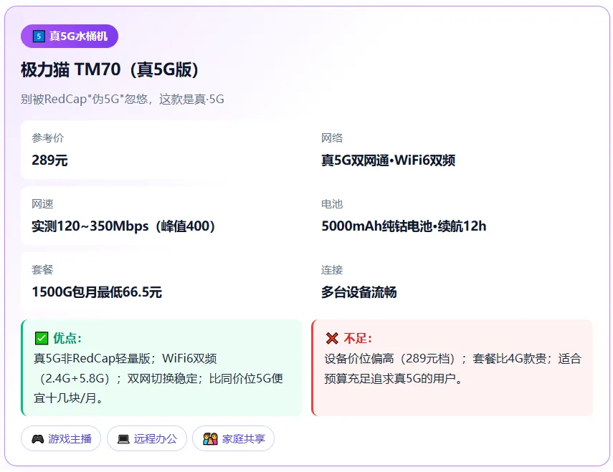Click 1500G包月最低66.5元 value

[97, 292]
